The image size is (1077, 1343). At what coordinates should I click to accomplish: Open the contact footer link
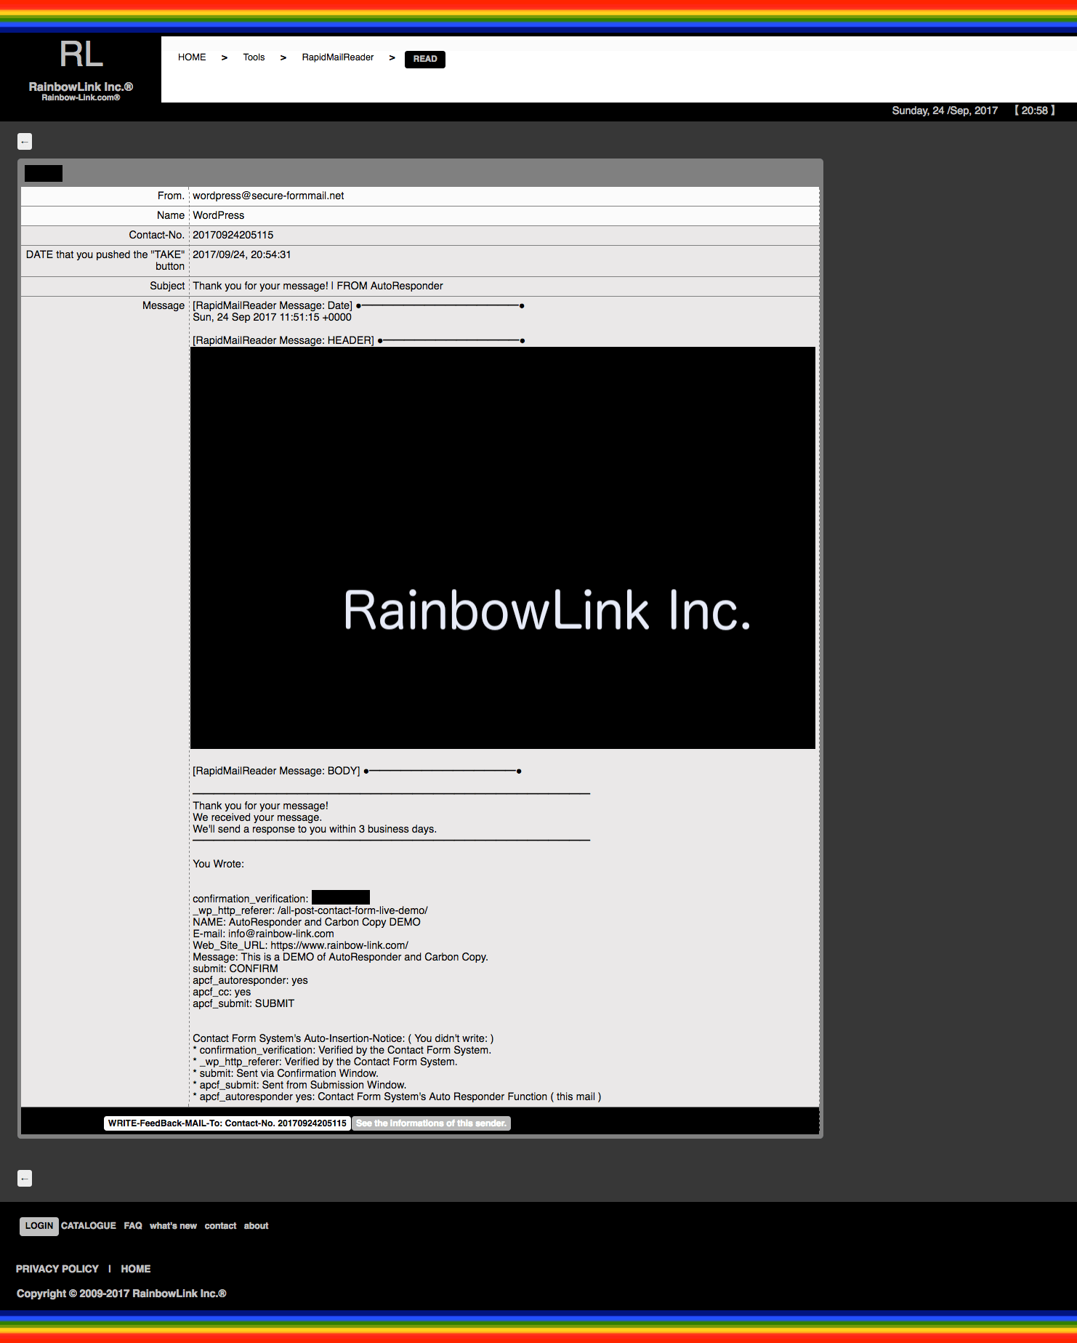(x=220, y=1226)
